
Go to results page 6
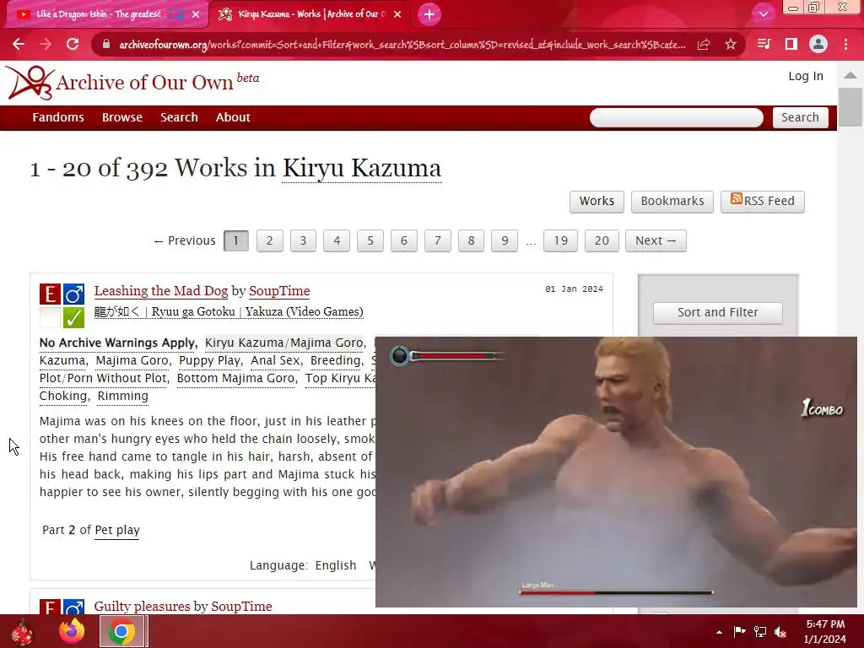404,240
